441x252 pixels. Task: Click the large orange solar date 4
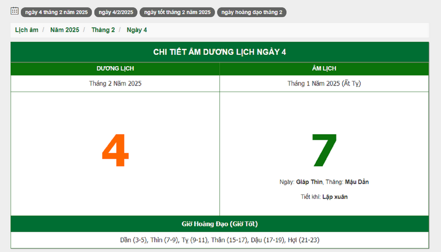115,151
